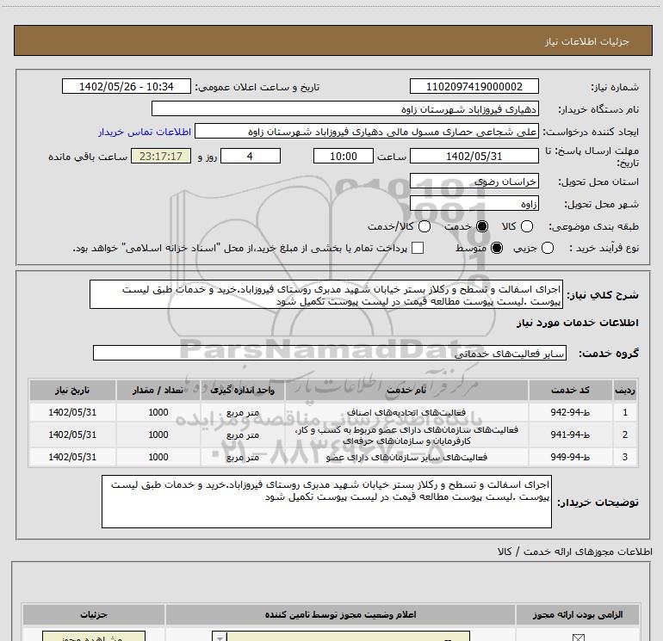Image resolution: width=663 pixels, height=641 pixels.
Task: Click the تعداد / مقدار column header
Action: click(158, 390)
